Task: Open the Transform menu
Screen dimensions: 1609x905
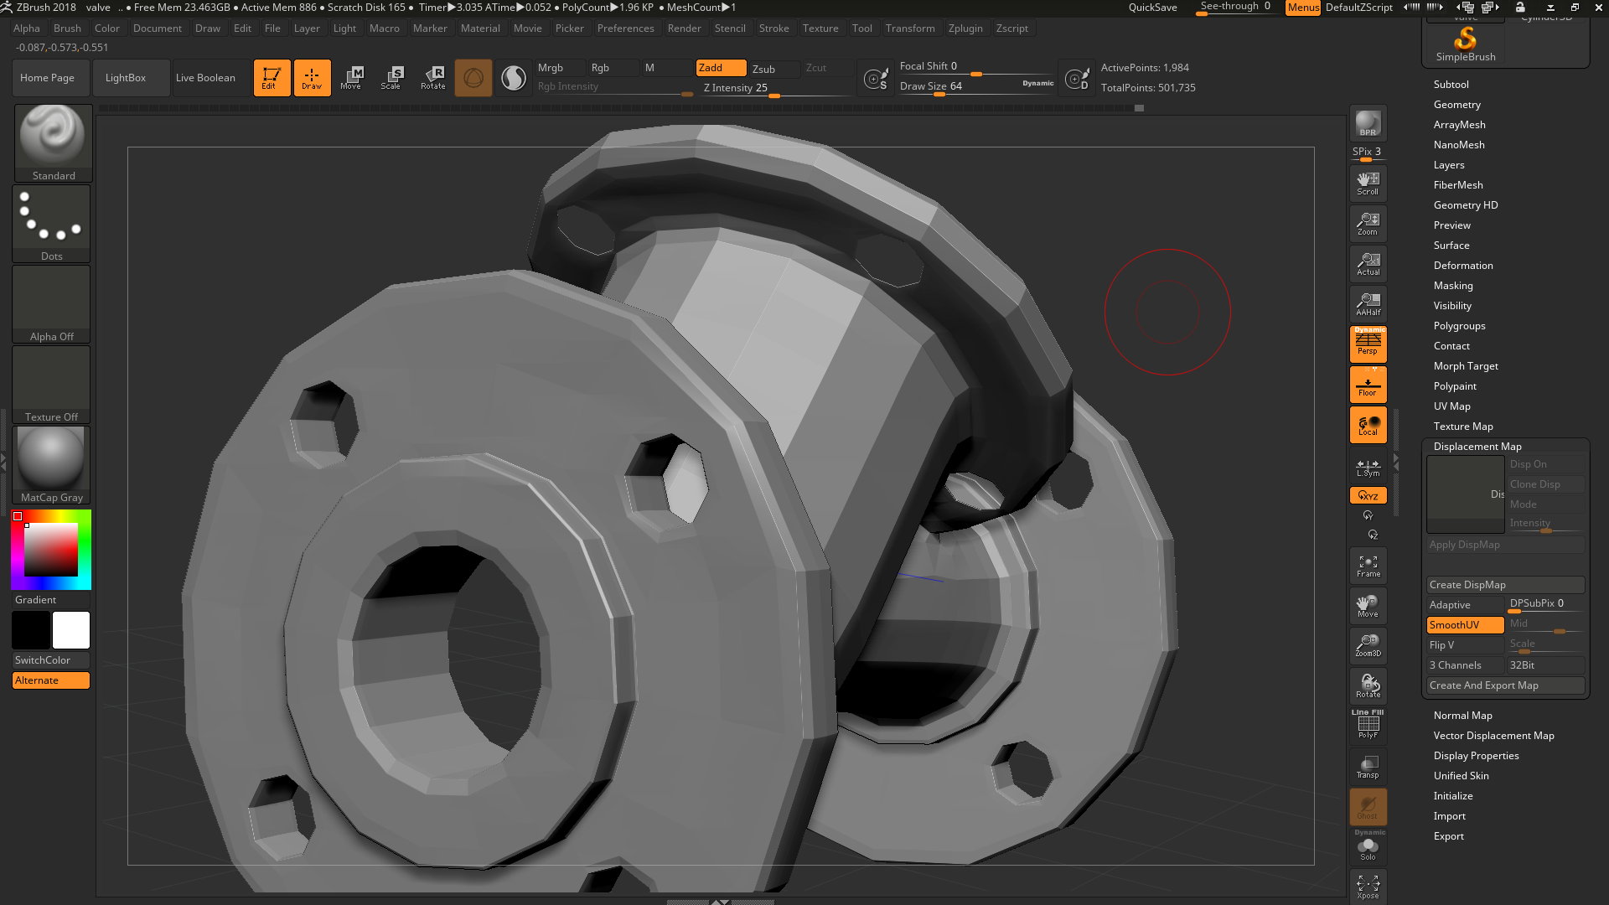Action: coord(910,28)
